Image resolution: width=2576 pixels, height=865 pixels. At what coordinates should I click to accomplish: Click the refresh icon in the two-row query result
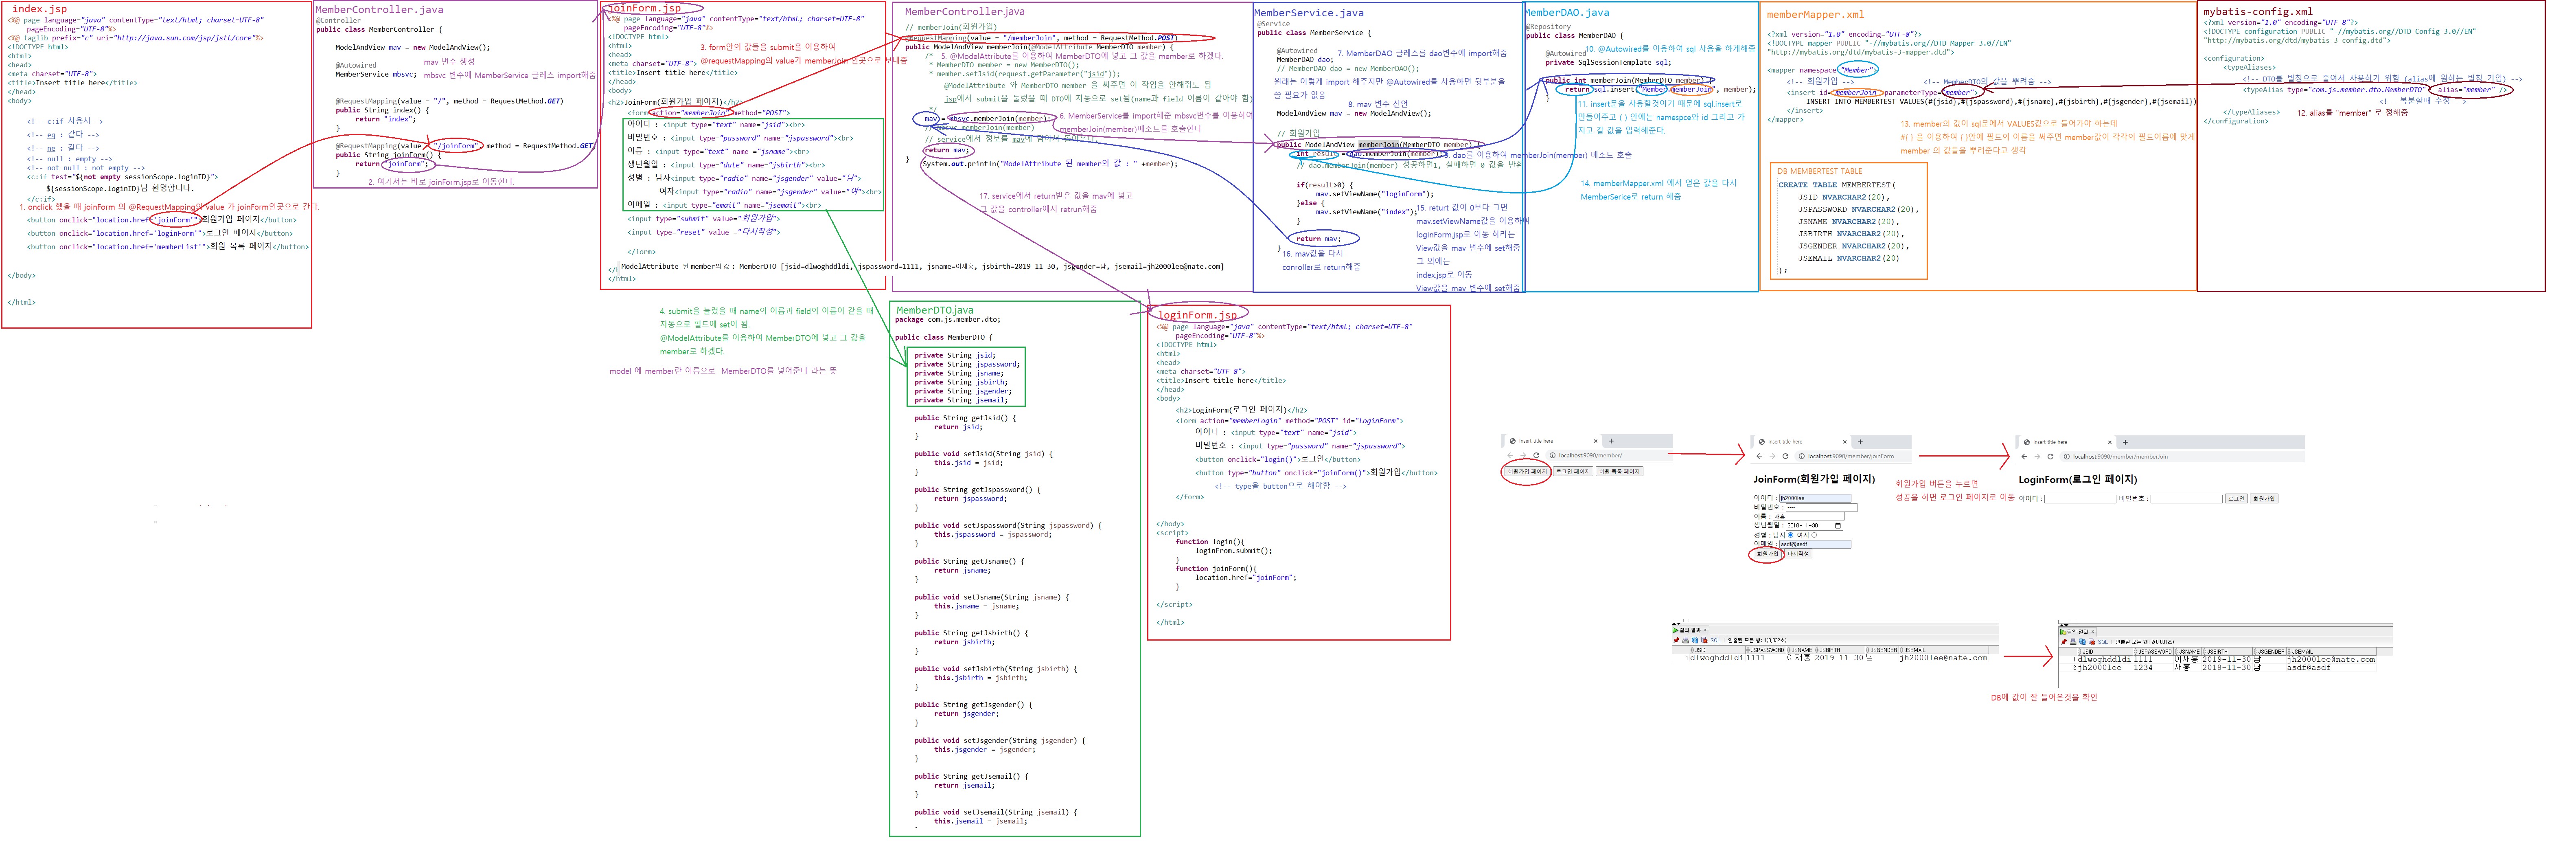pos(2083,642)
